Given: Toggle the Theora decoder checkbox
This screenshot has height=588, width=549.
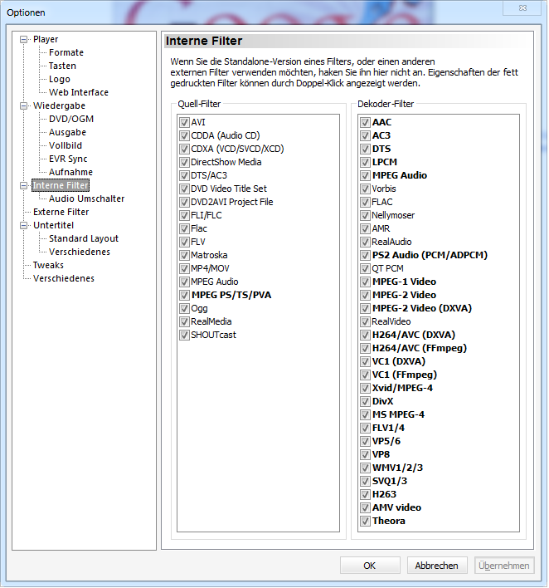Looking at the screenshot, I should pyautogui.click(x=365, y=521).
